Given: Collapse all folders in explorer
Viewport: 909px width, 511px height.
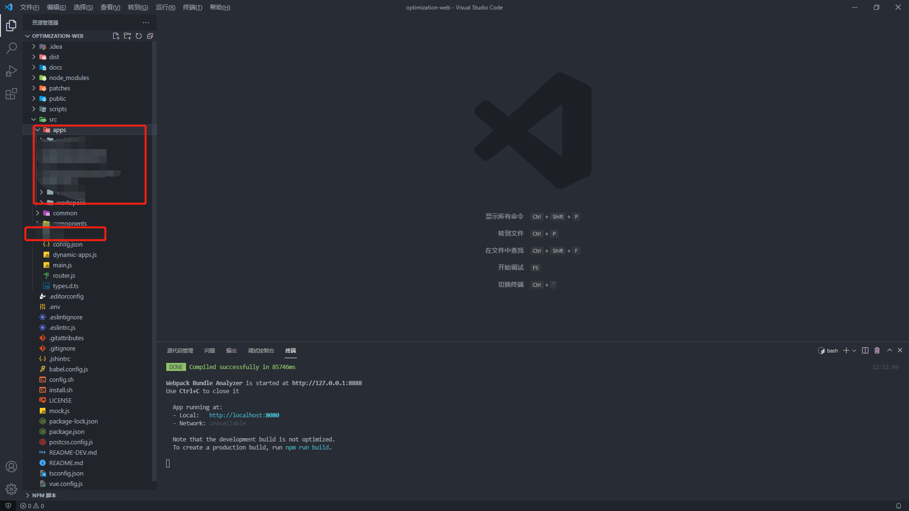Looking at the screenshot, I should click(x=150, y=36).
